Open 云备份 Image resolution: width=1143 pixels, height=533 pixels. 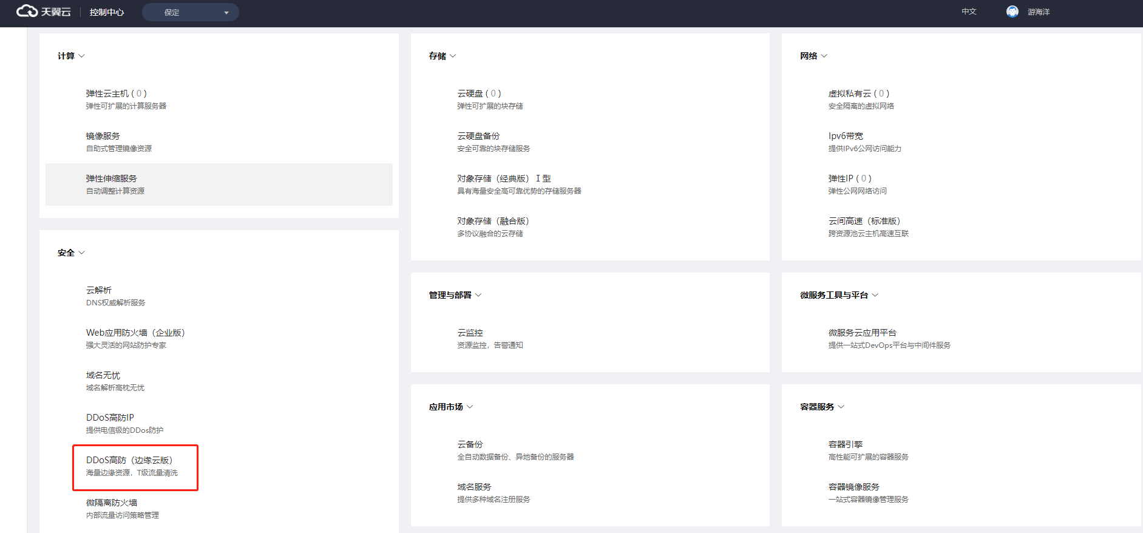(470, 444)
